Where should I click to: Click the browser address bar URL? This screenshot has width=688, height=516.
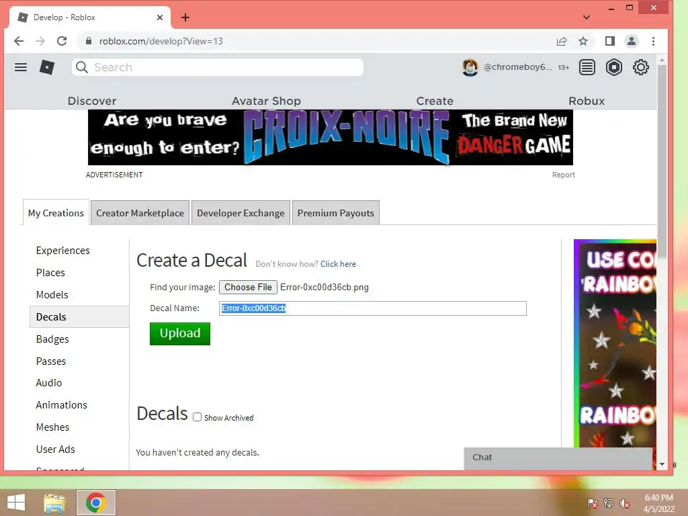tap(161, 41)
